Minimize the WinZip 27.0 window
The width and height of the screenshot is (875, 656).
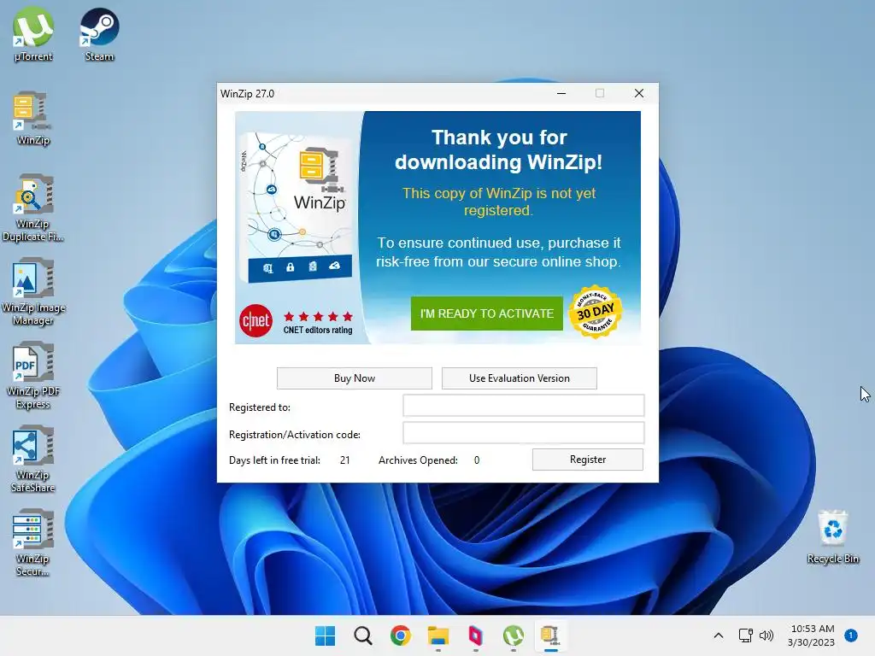(x=561, y=93)
